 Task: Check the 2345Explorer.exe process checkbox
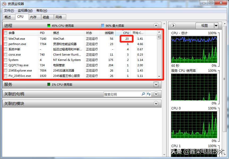click(6, 70)
